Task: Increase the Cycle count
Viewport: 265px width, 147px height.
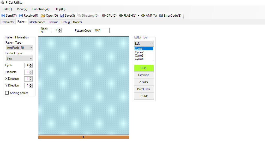Action: pos(31,64)
